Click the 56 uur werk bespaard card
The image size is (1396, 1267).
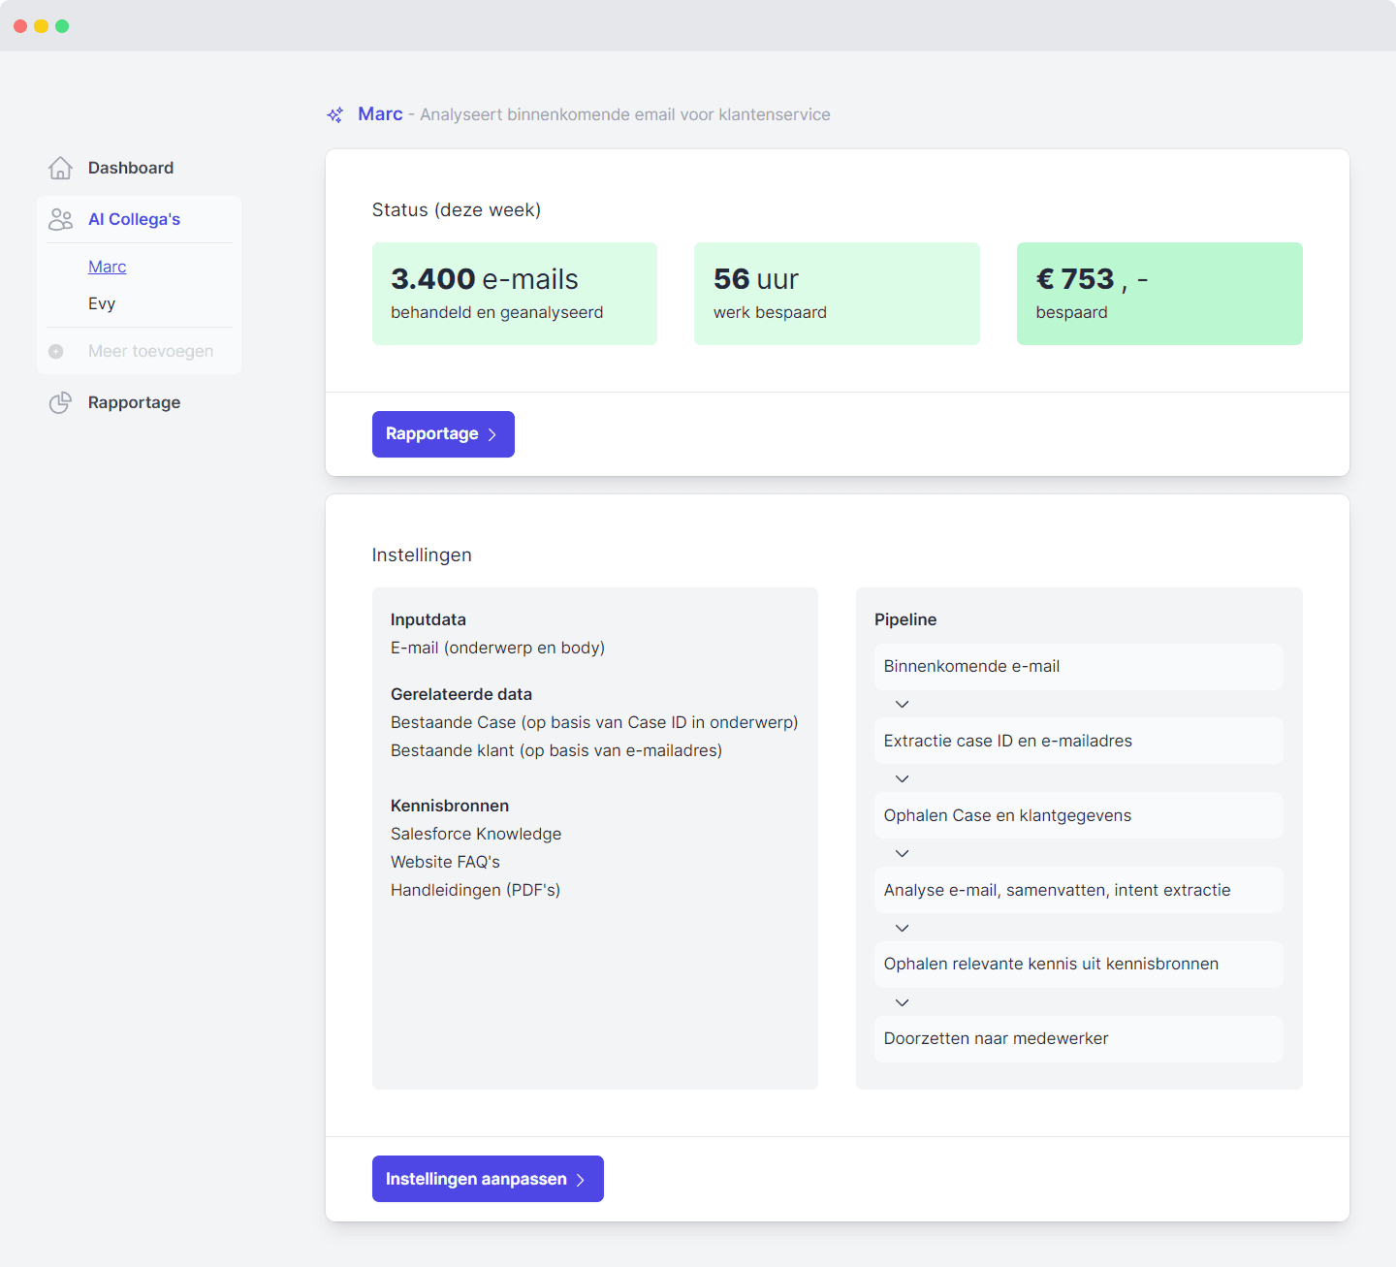click(837, 294)
